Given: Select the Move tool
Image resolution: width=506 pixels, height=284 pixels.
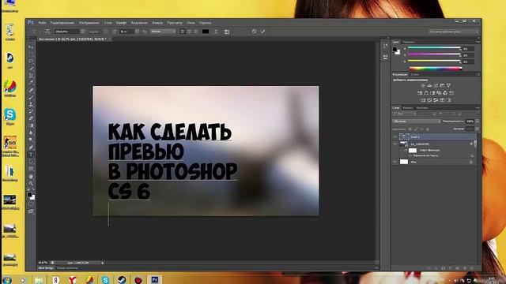Looking at the screenshot, I should pos(31,47).
